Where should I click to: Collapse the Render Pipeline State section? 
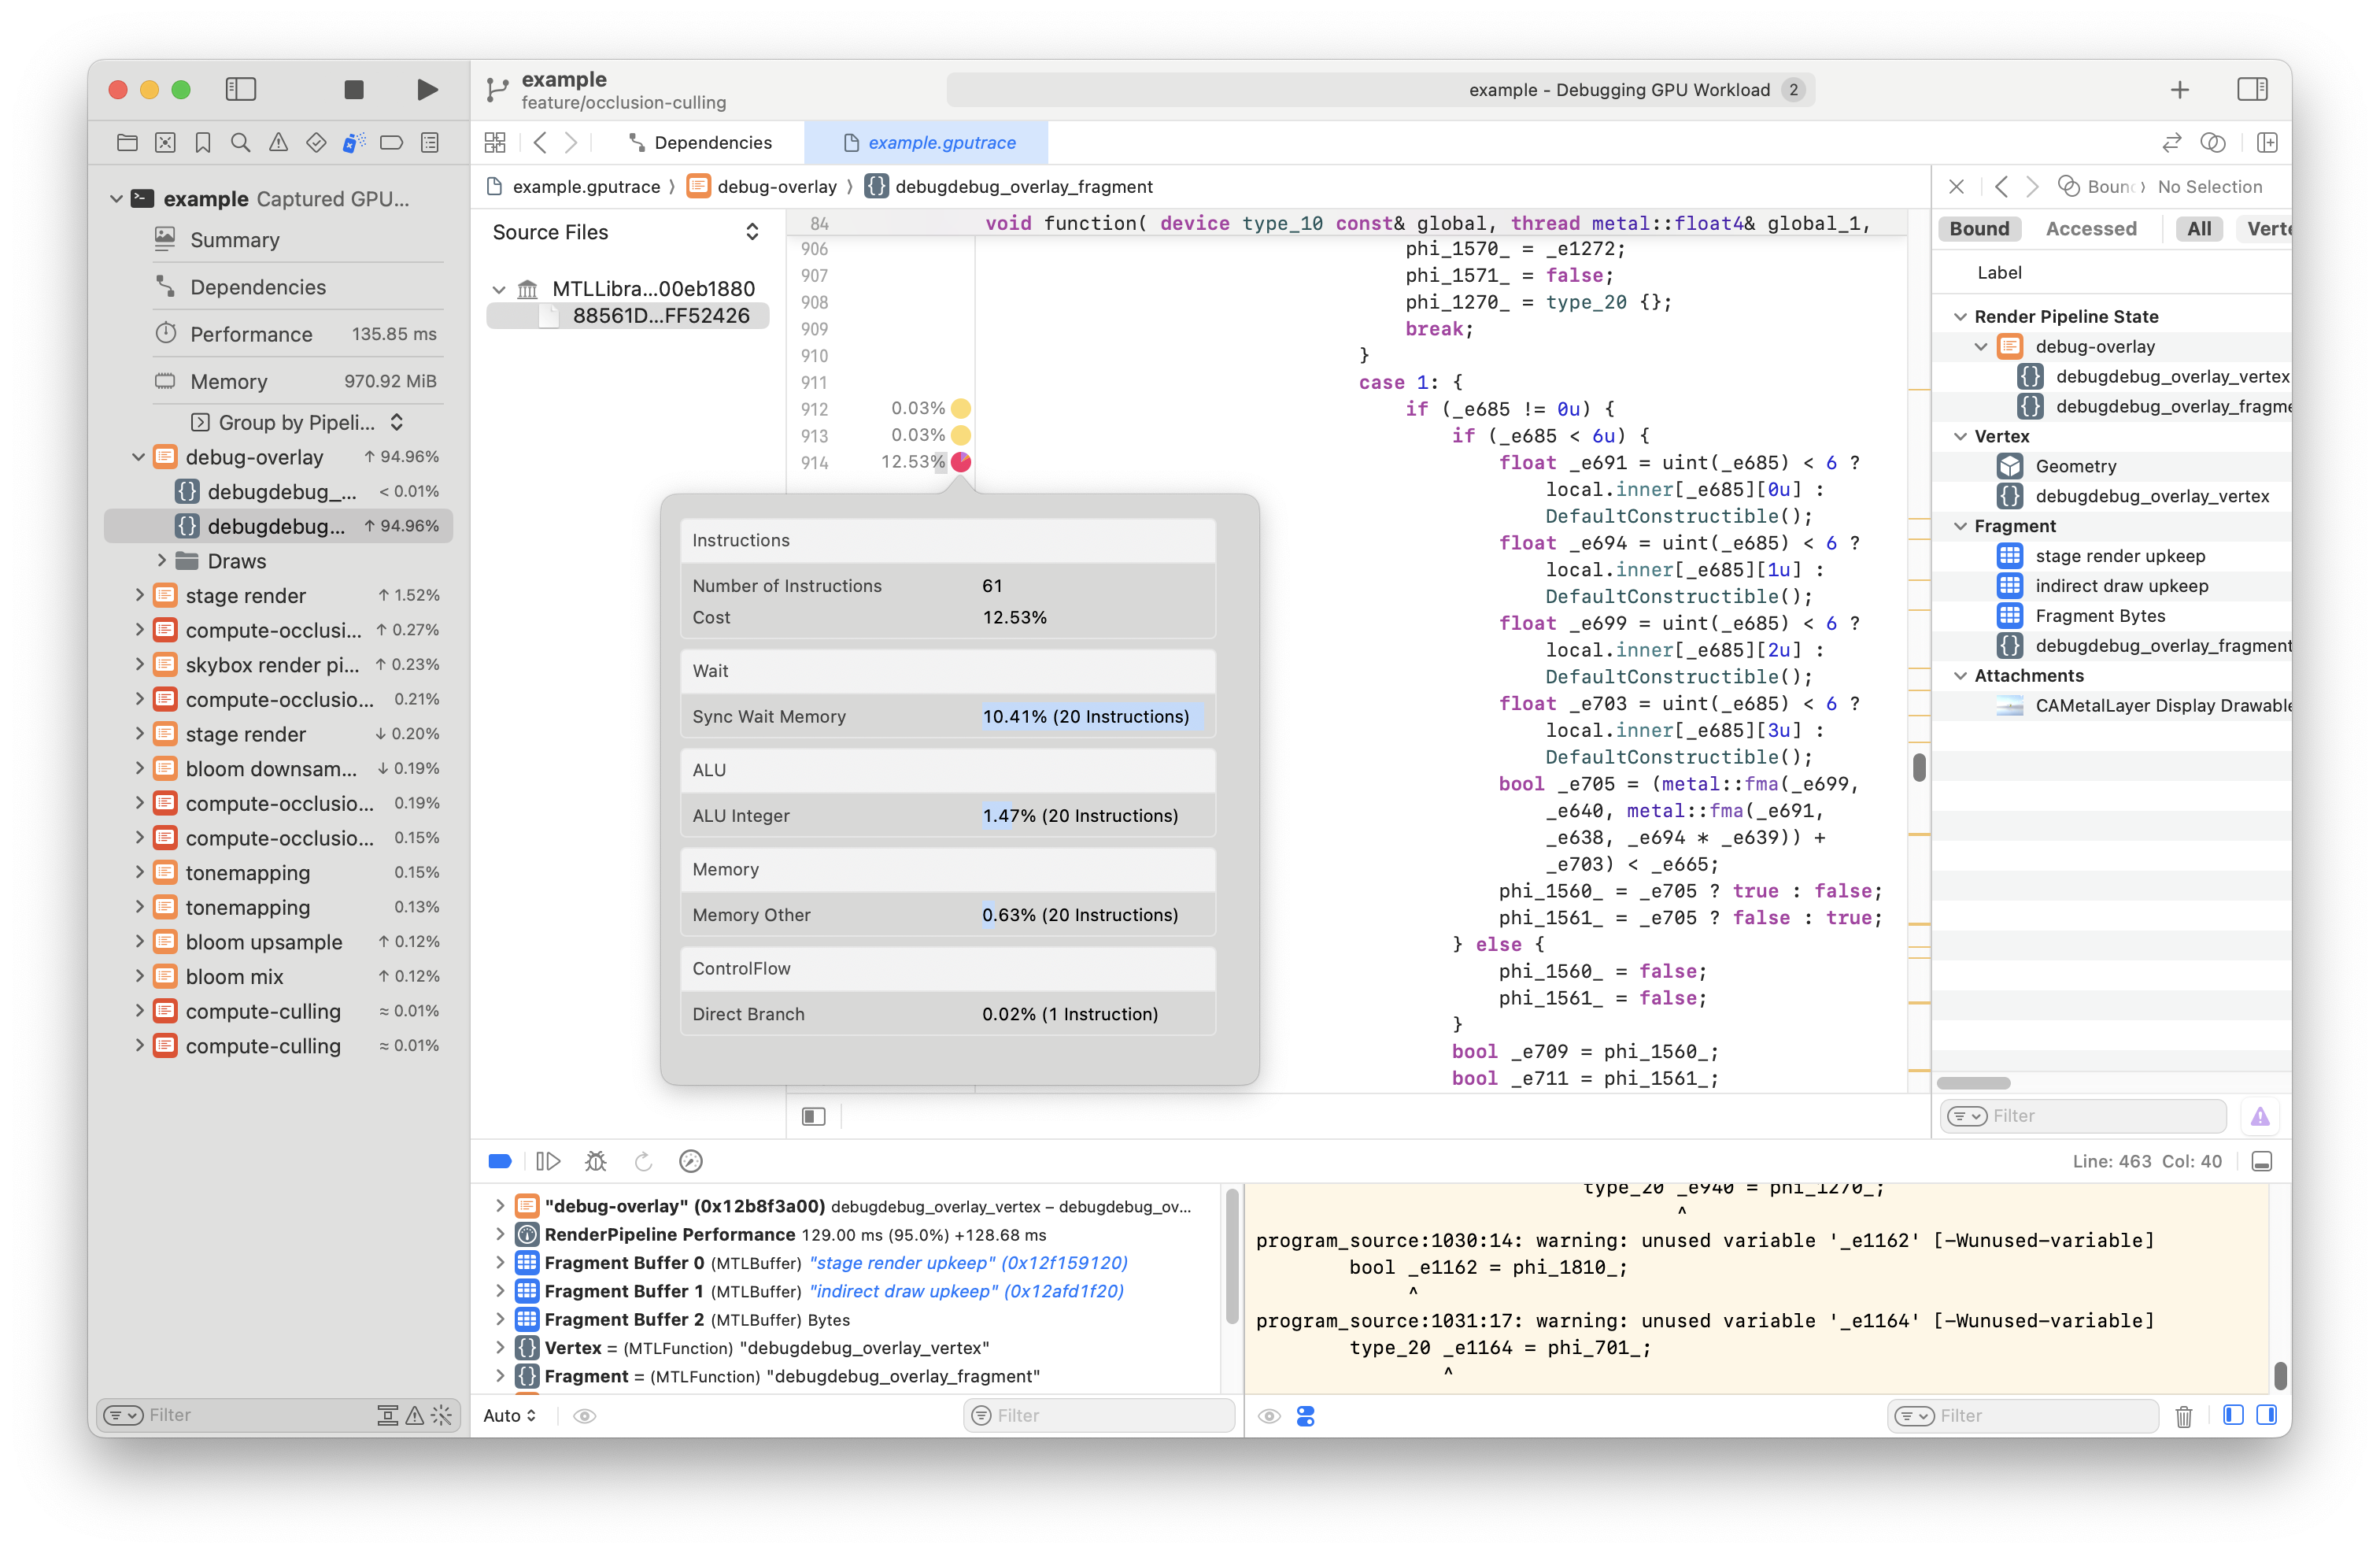(x=1960, y=317)
